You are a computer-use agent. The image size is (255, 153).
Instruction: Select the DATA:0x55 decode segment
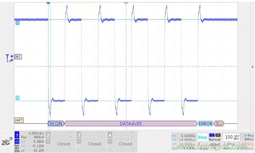[131, 124]
